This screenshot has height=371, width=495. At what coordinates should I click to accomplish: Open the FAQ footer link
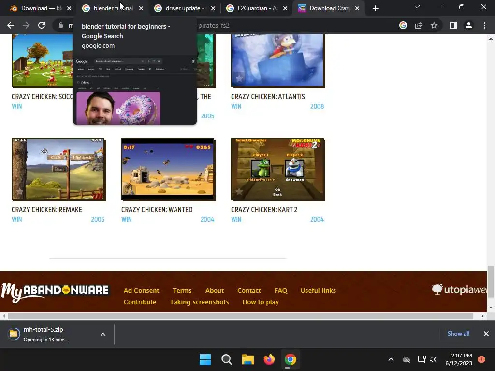click(281, 290)
